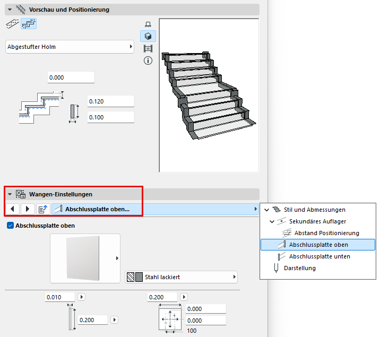The width and height of the screenshot is (380, 337).
Task: Click the page list up-level icon
Action: [x=43, y=209]
